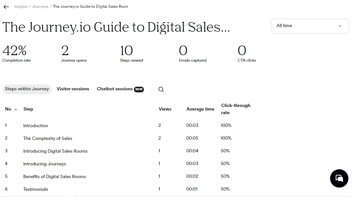
Task: Select The Complexity of Sales step
Action: [48, 138]
